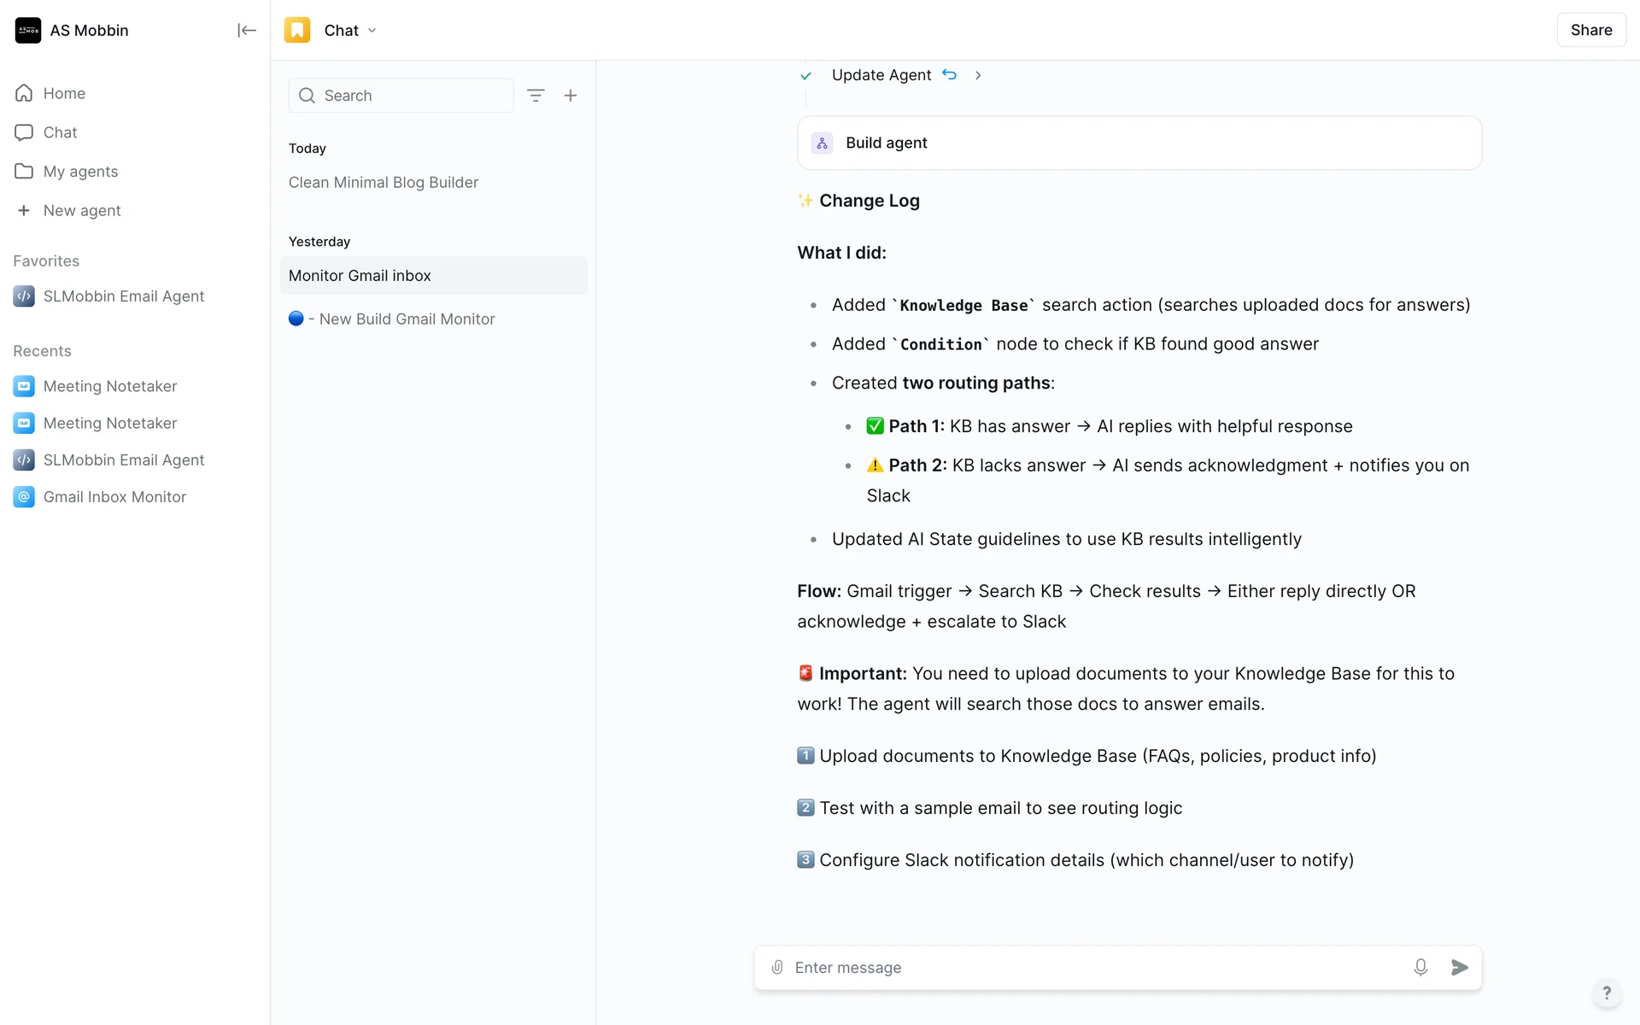Start a new chat with plus icon

pos(571,96)
